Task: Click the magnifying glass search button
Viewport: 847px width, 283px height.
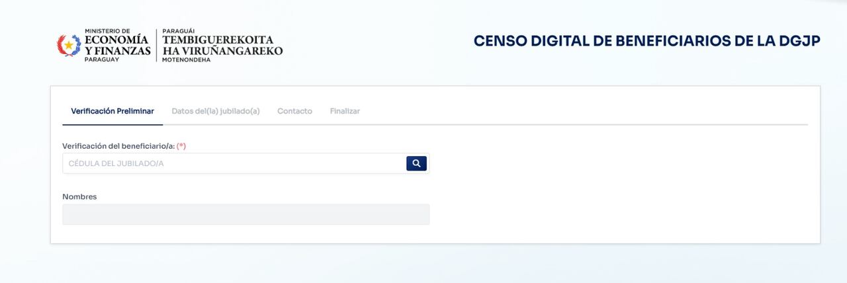Action: (x=416, y=163)
